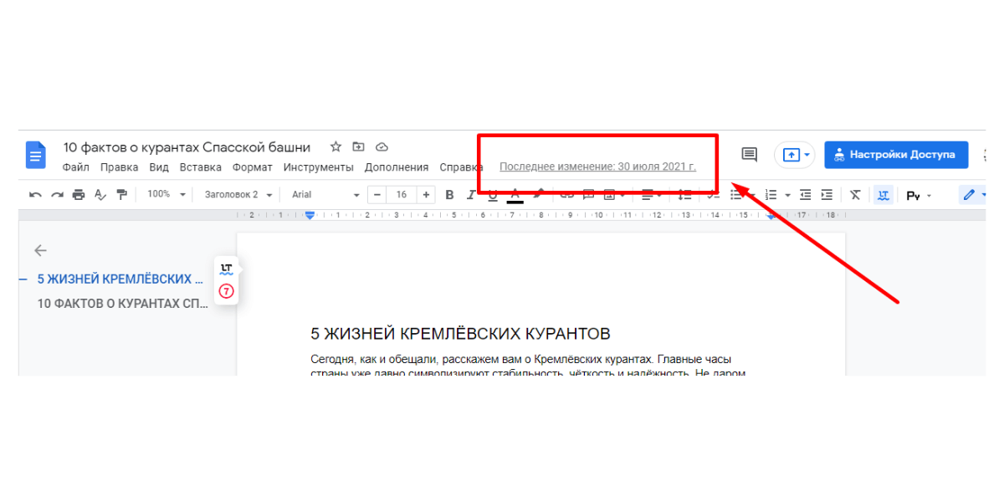1004x502 pixels.
Task: Select the paint format roller
Action: [x=122, y=195]
